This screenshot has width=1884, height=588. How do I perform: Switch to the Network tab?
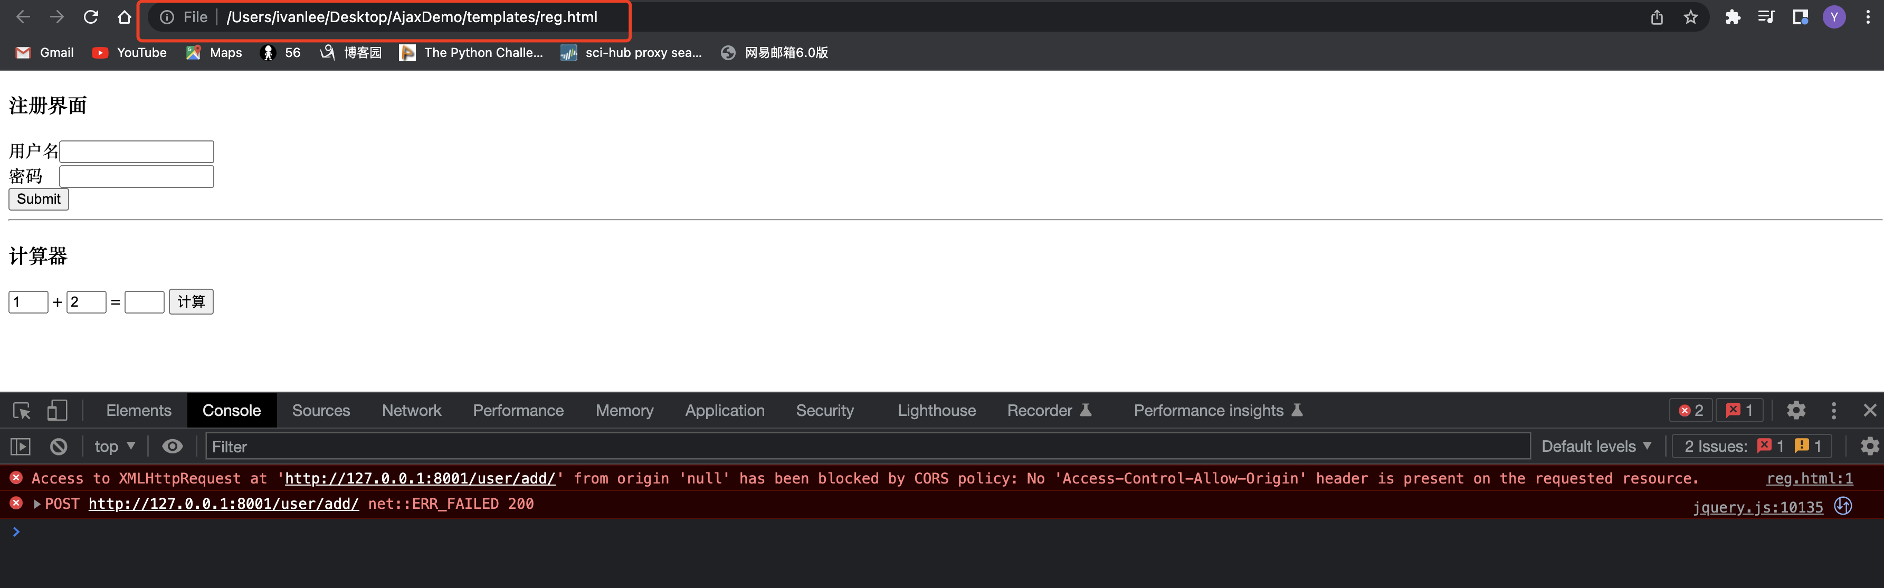(x=412, y=410)
